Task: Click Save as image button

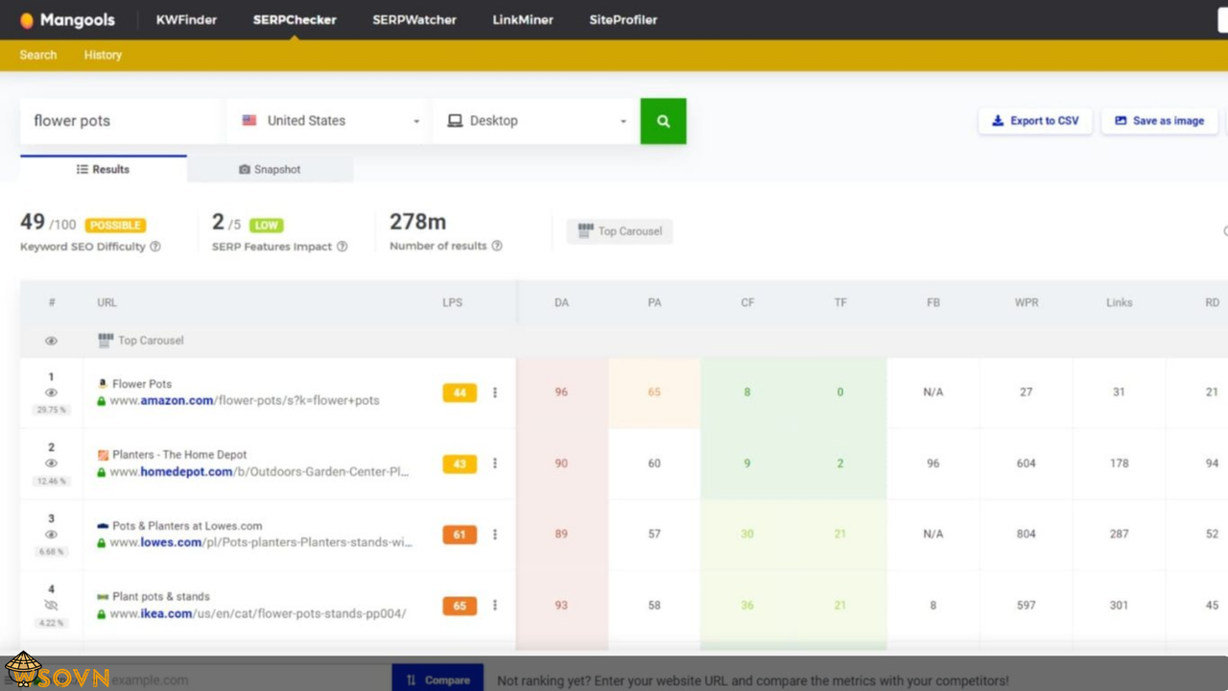Action: [x=1160, y=121]
